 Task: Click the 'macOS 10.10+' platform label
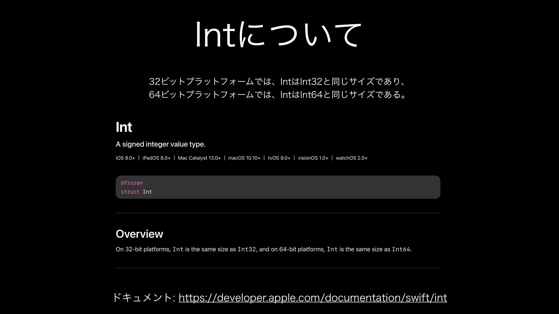pyautogui.click(x=244, y=158)
